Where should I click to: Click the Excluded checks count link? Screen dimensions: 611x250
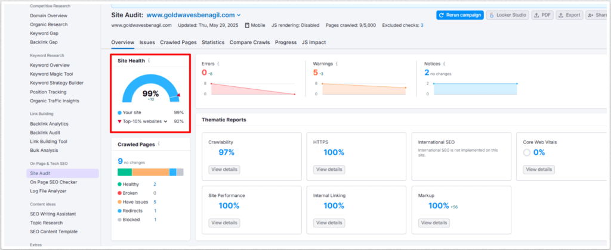422,26
